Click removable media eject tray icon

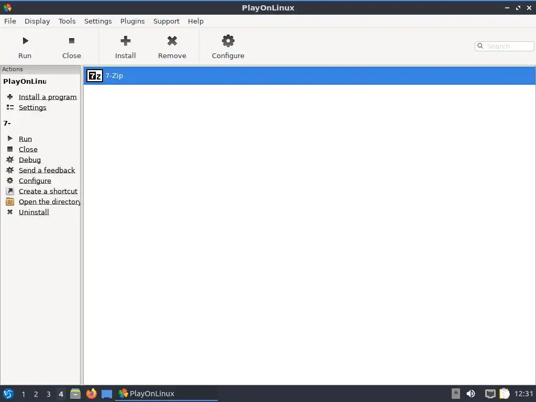pyautogui.click(x=456, y=394)
